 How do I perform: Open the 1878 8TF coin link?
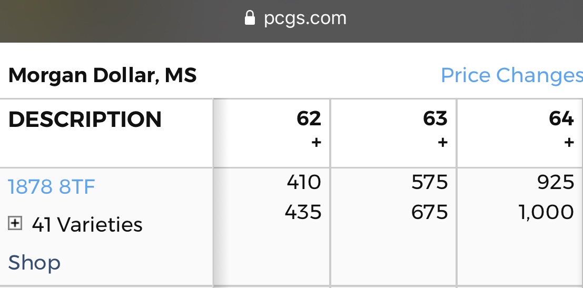tap(52, 186)
